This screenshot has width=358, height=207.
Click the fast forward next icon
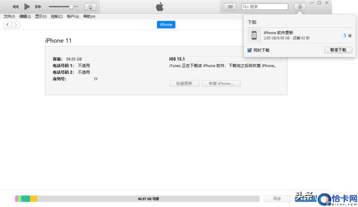click(38, 7)
